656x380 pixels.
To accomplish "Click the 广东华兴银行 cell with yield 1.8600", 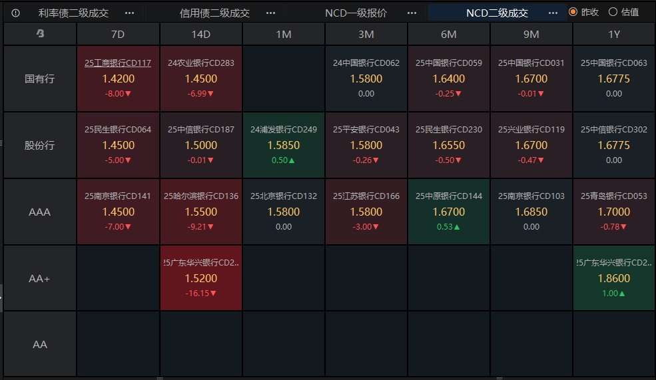I will pyautogui.click(x=614, y=278).
